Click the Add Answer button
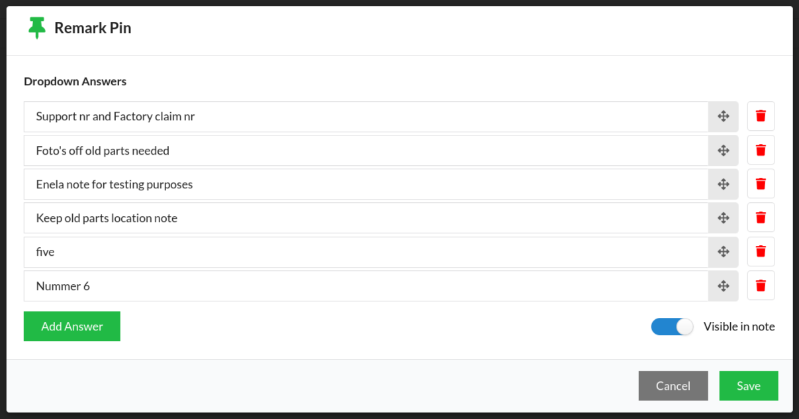 click(x=71, y=326)
